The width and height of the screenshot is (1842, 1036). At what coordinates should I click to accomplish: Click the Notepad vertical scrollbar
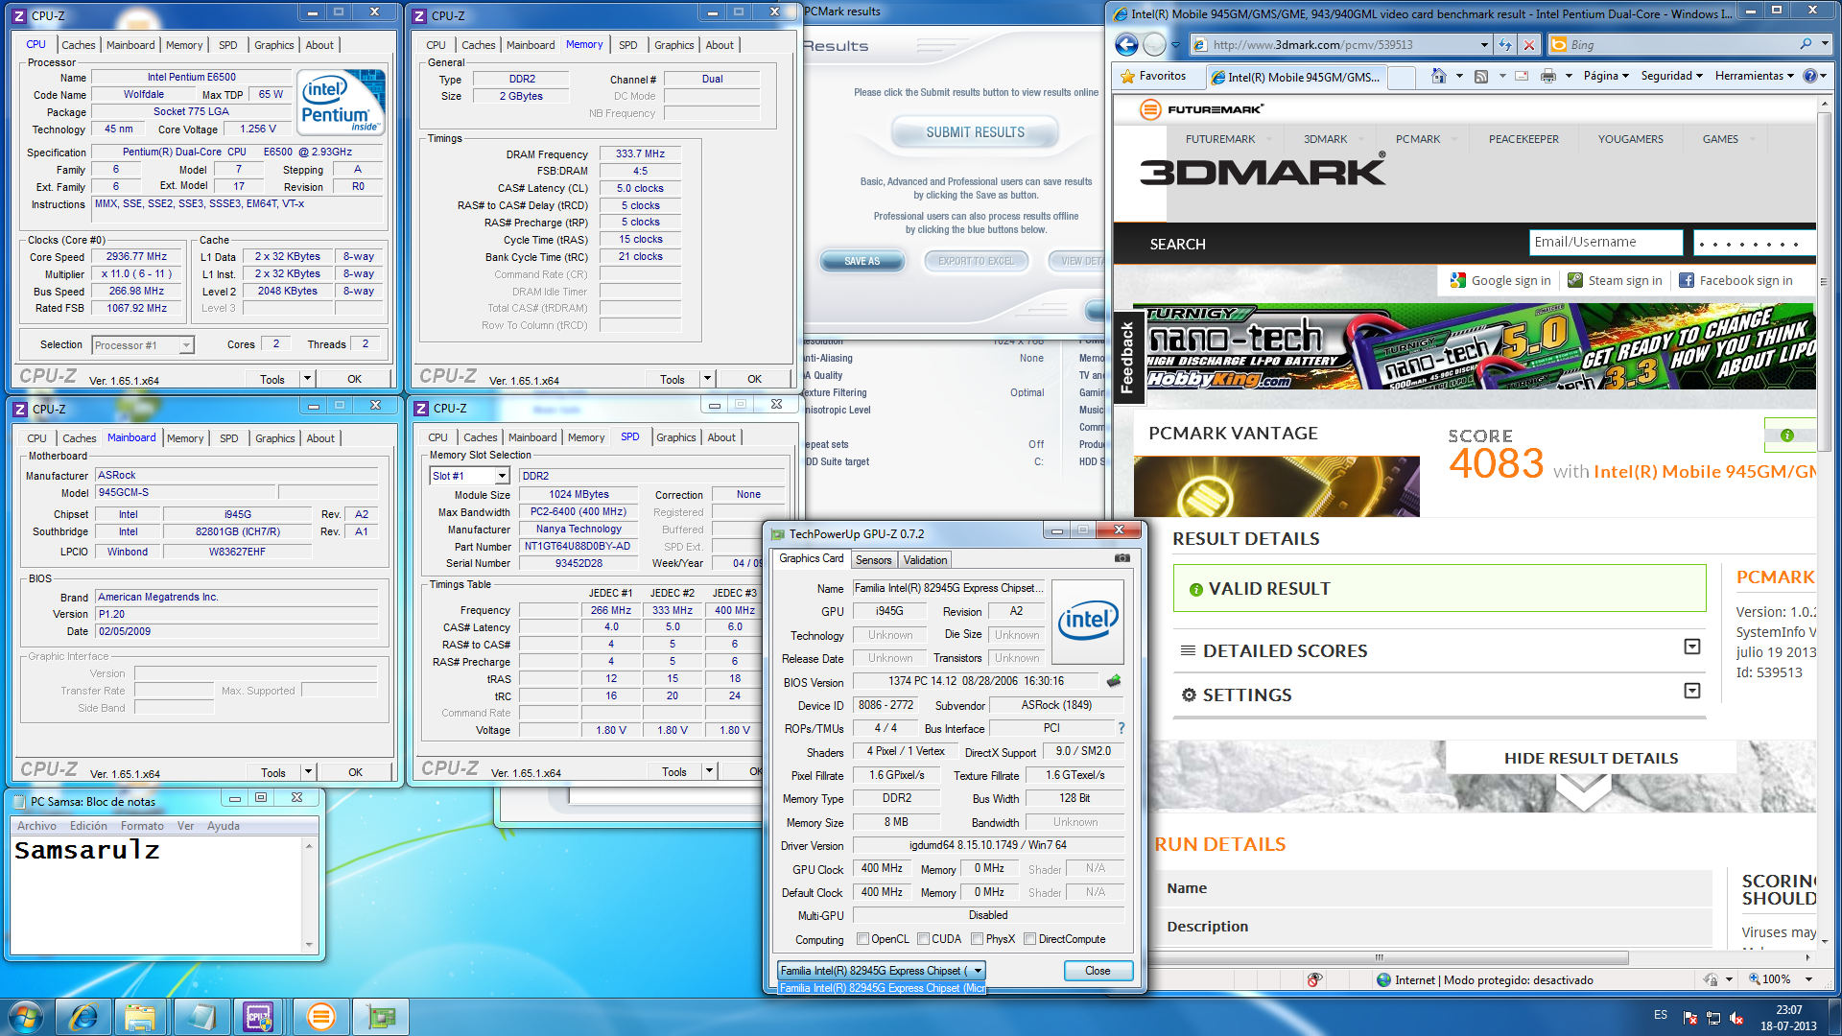tap(309, 895)
